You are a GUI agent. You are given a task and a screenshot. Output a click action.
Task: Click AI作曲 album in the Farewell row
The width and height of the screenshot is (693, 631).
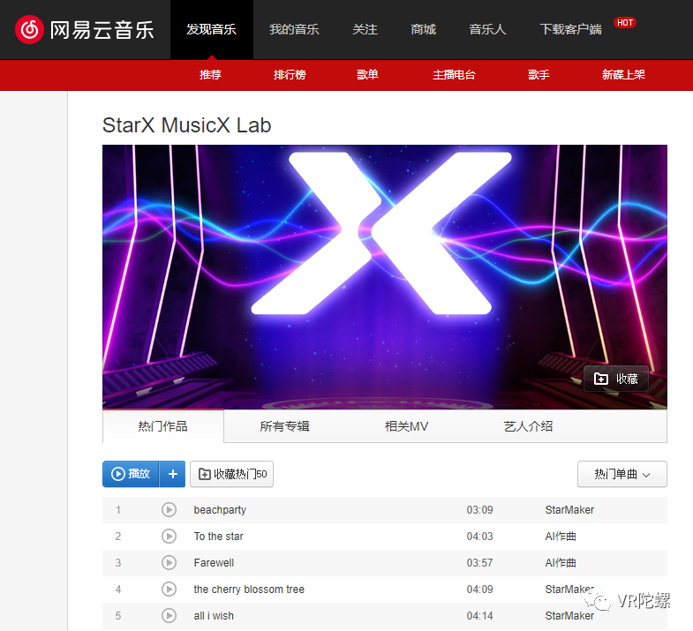pyautogui.click(x=561, y=563)
